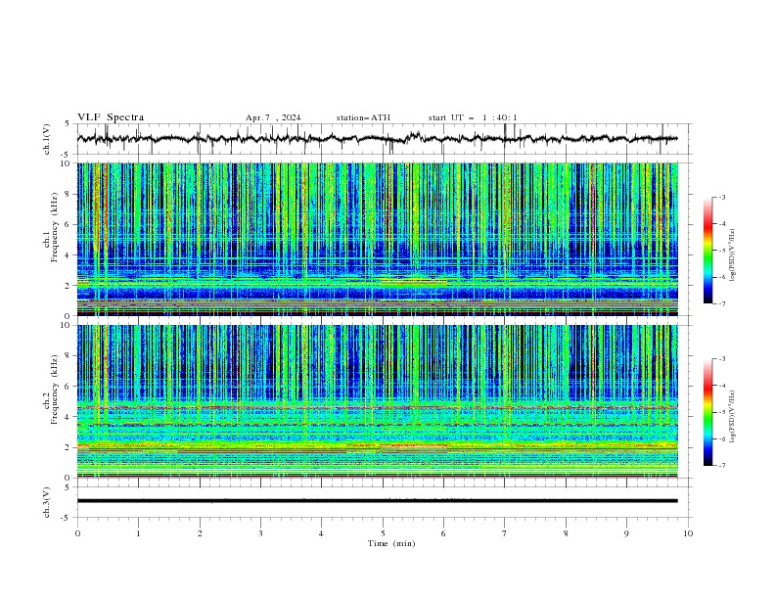The height and width of the screenshot is (599, 775).
Task: Click the ch.3 thick black waveform band
Action: 377,501
